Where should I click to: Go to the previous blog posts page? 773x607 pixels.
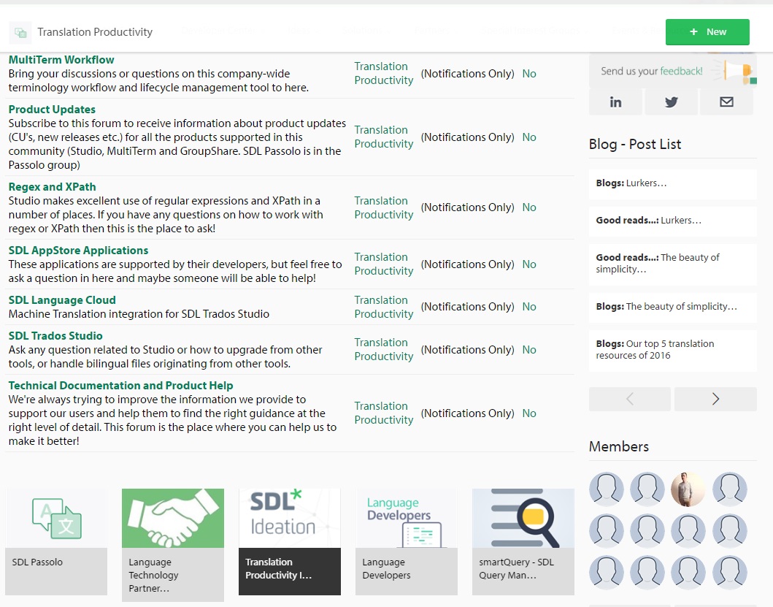pyautogui.click(x=629, y=399)
